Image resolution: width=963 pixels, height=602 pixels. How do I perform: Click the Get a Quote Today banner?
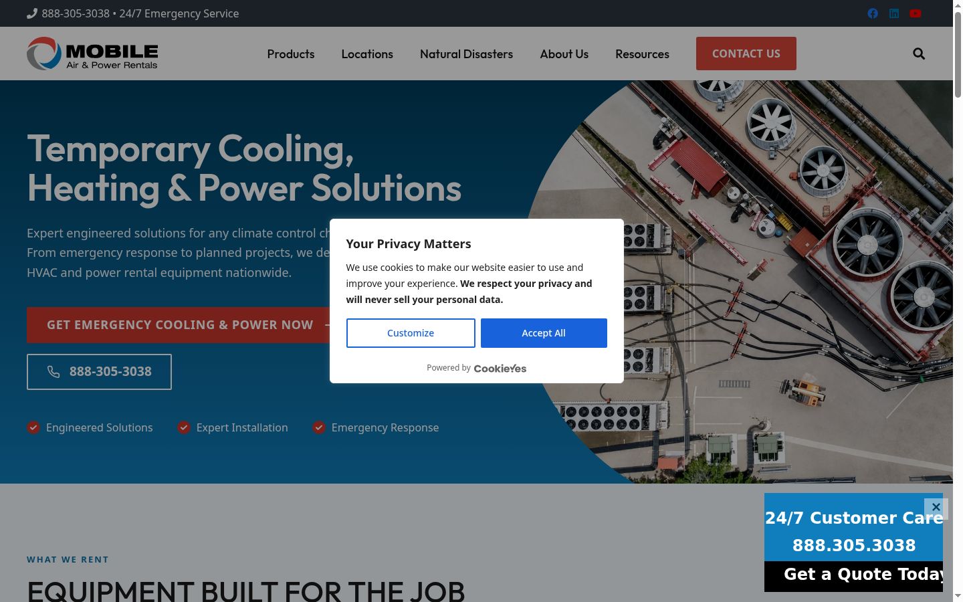(x=853, y=575)
